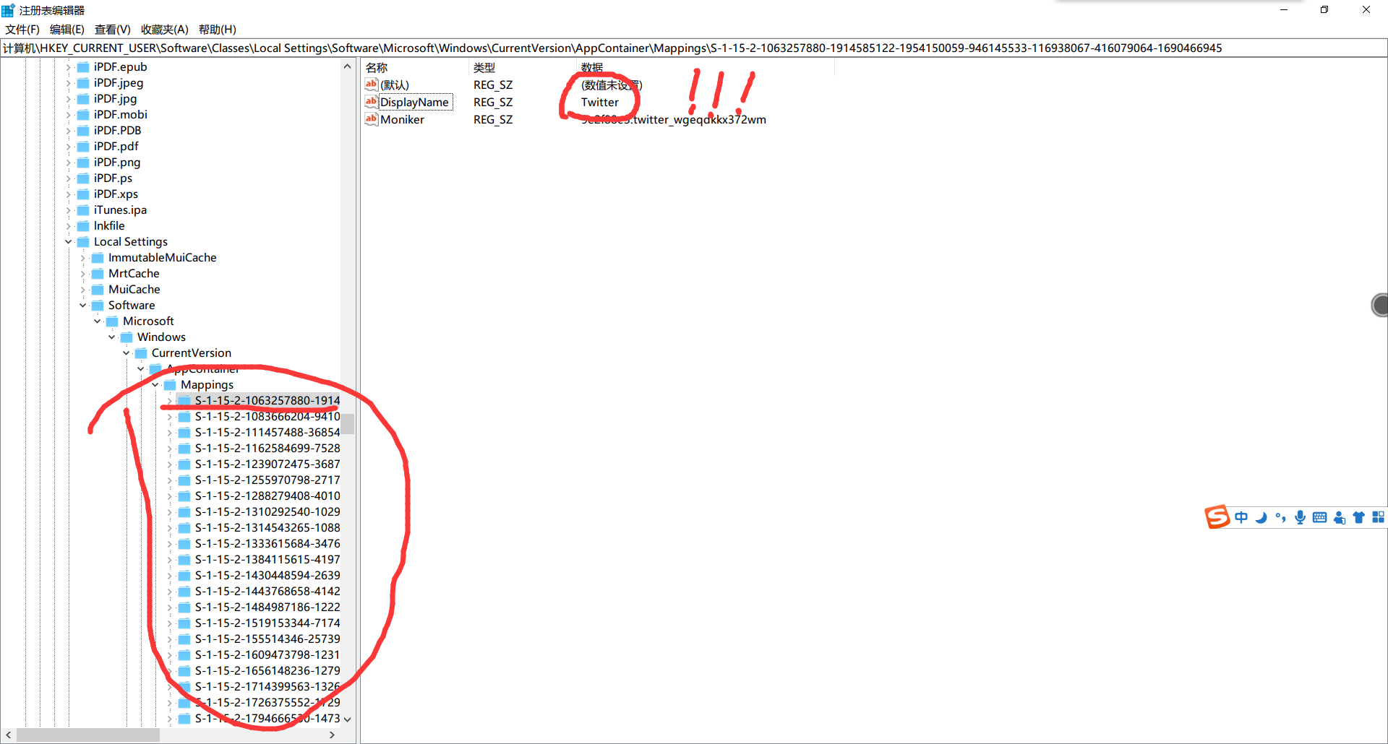Collapse the Local Settings tree node
Screen dimensions: 1388x744
(x=69, y=242)
